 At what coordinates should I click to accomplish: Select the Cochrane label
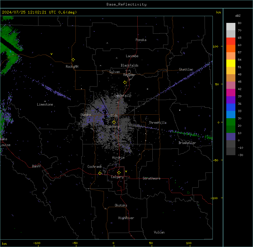(95, 167)
